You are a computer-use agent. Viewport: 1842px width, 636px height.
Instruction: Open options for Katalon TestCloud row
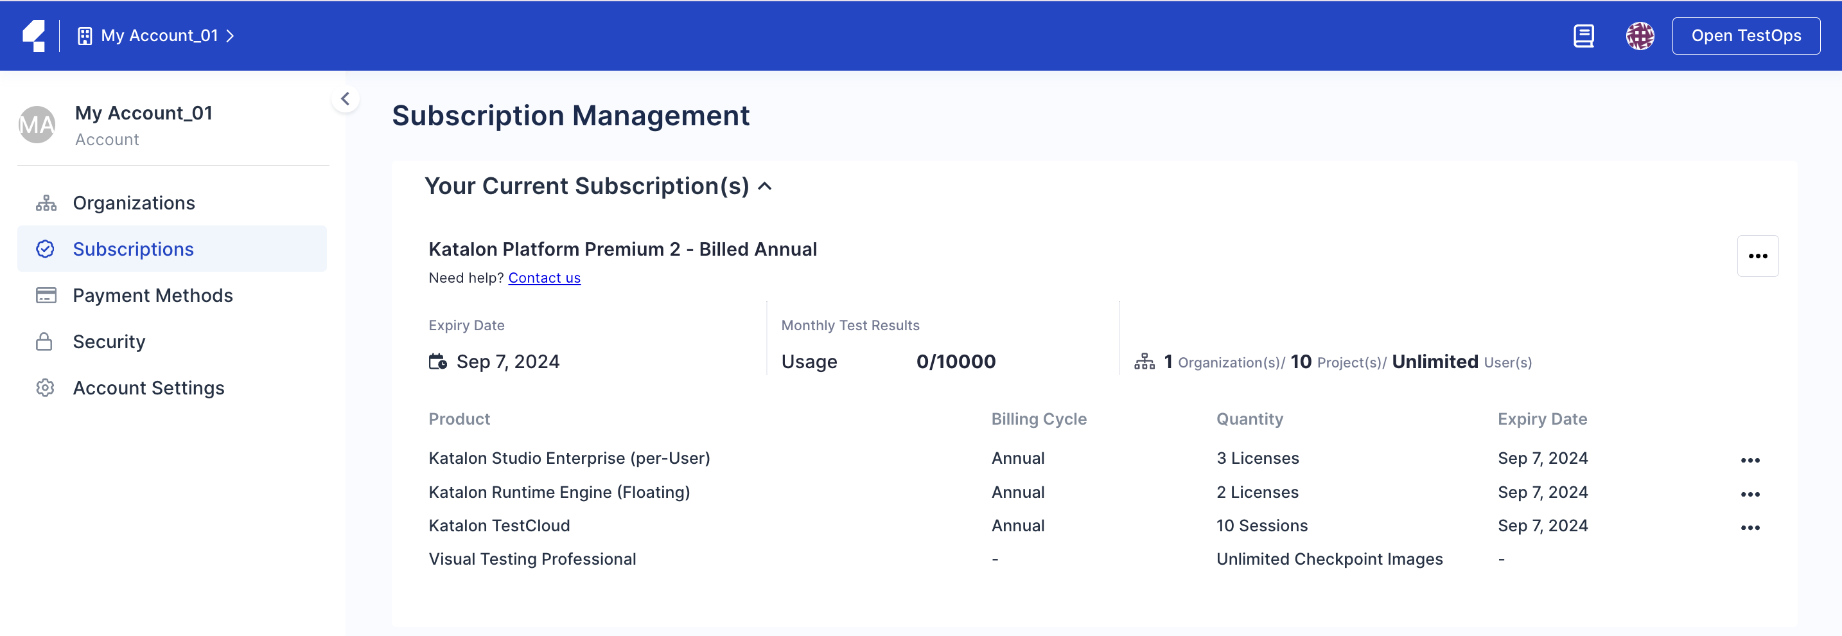[1750, 528]
